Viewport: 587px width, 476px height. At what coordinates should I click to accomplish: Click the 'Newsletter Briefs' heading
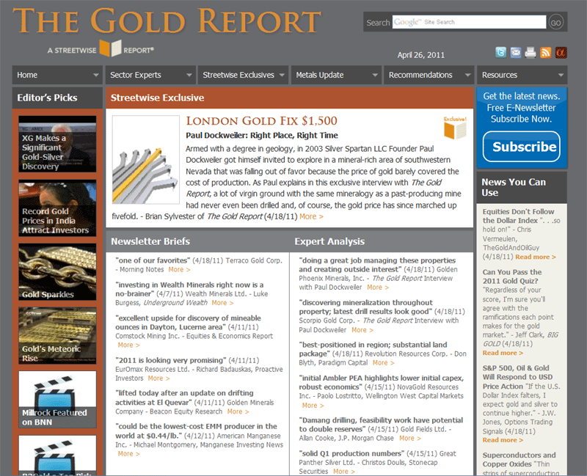click(x=150, y=241)
